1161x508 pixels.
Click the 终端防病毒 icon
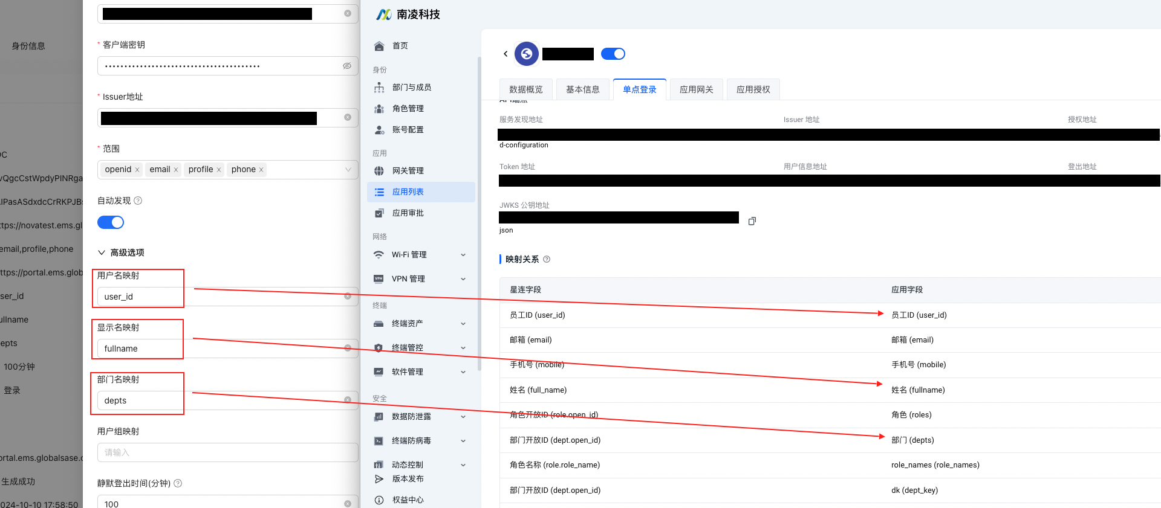[379, 441]
